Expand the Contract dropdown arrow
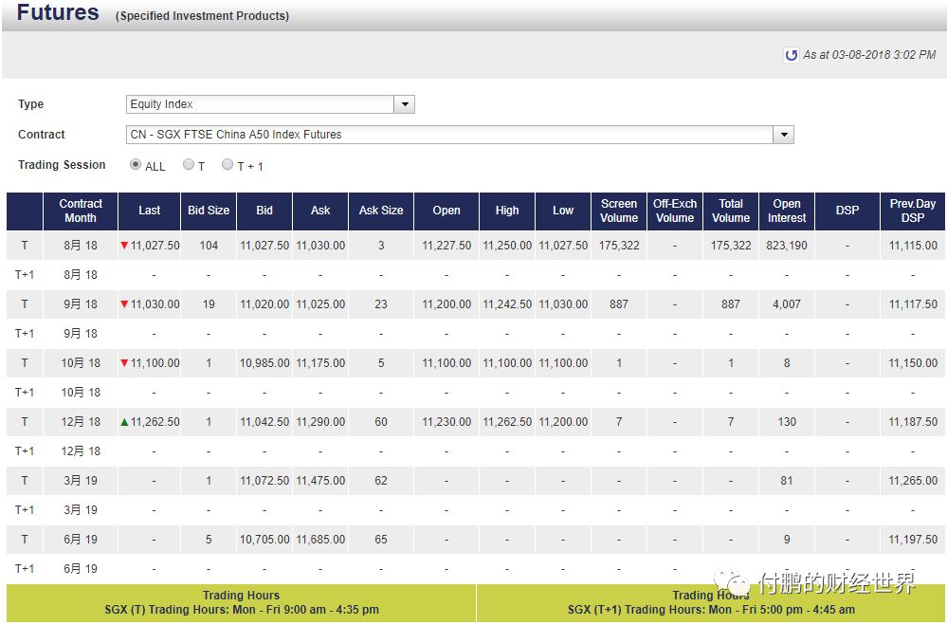947x625 pixels. tap(783, 135)
